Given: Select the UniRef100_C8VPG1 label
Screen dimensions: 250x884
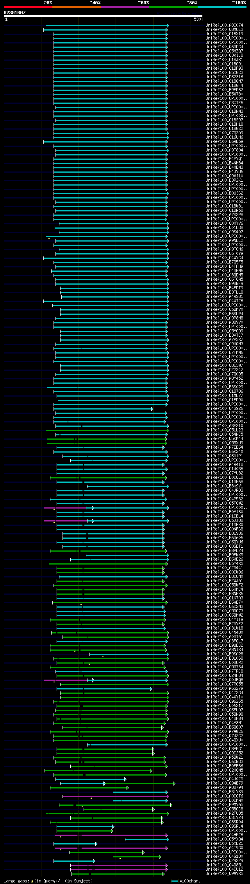Looking at the screenshot, I should (224, 749).
